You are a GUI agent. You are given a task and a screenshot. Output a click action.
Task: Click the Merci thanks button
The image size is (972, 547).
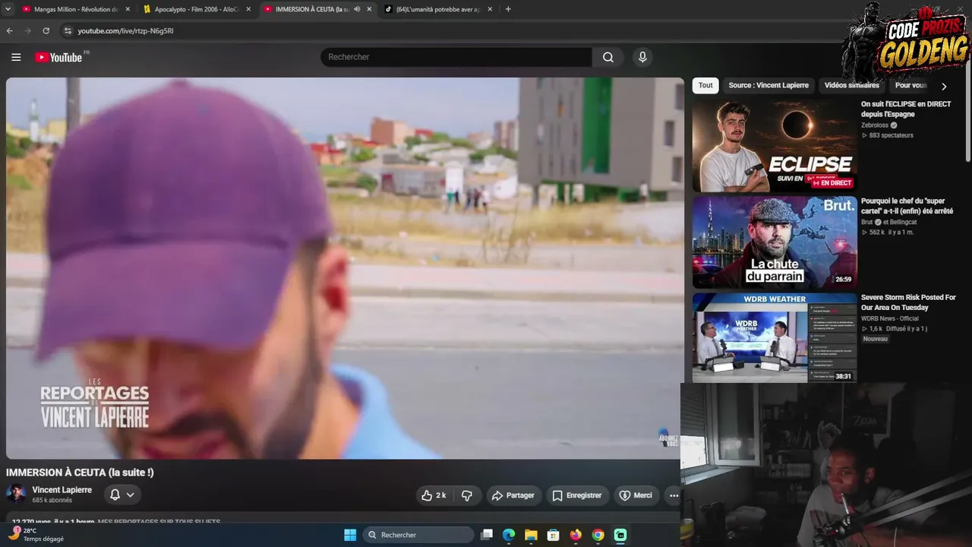[x=636, y=495]
